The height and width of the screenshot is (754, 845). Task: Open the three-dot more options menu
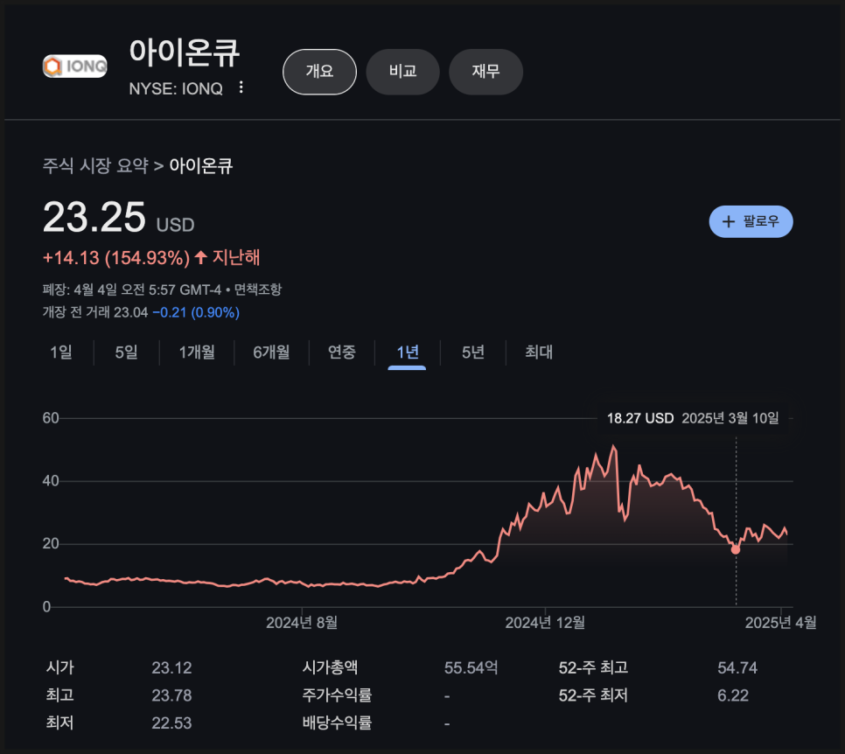241,87
